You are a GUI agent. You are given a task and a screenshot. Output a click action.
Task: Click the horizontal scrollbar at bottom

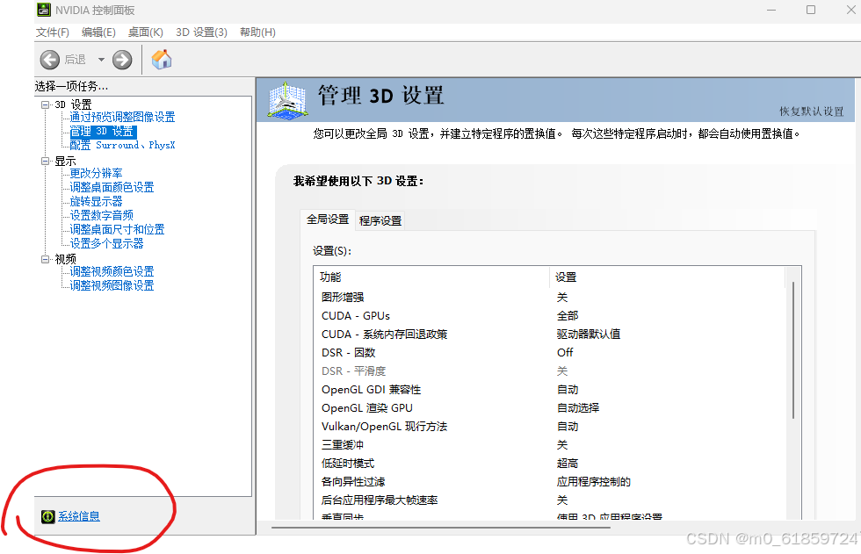[441, 528]
